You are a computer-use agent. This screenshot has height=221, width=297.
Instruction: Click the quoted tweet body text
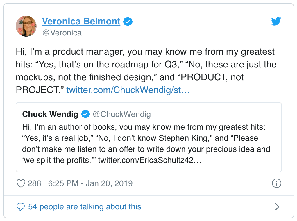pos(146,143)
